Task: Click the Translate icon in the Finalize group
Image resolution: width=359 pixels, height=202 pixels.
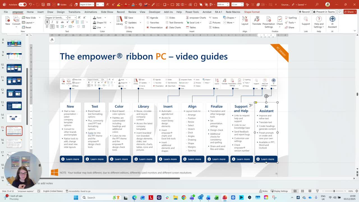Action: (257, 20)
